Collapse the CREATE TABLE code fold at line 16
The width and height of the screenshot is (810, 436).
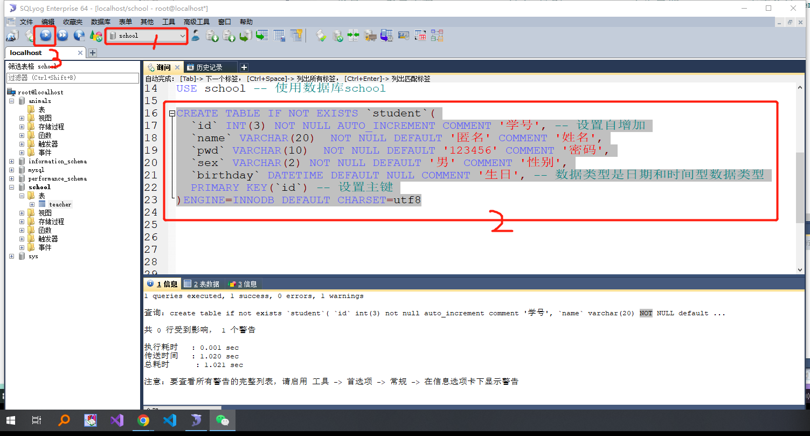171,114
